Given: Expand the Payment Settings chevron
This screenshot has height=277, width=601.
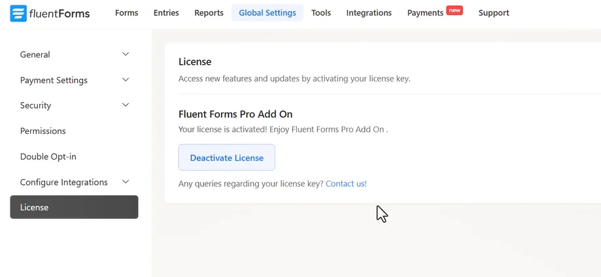Looking at the screenshot, I should point(126,80).
